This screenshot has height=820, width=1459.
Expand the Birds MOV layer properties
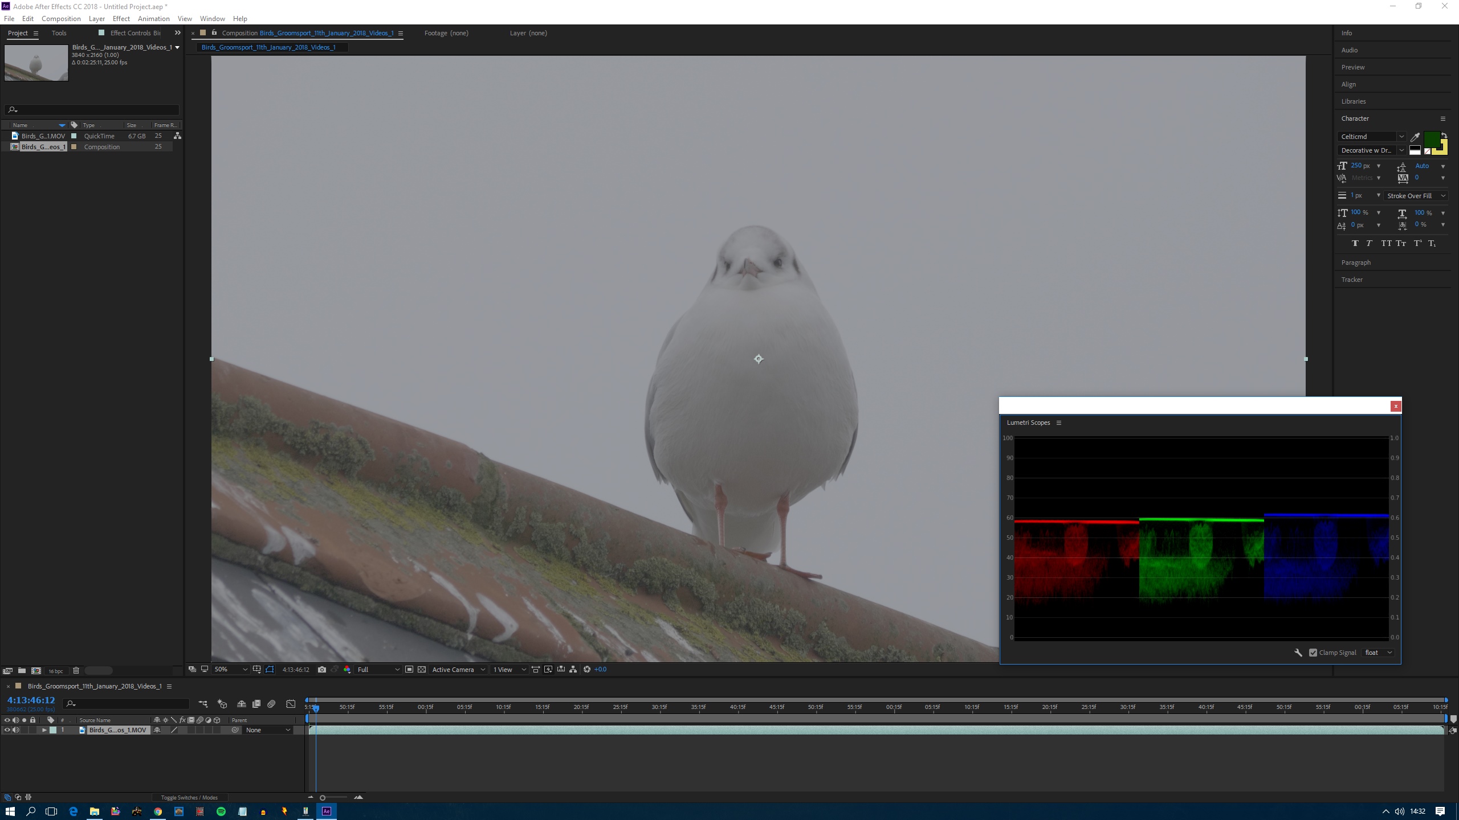44,730
